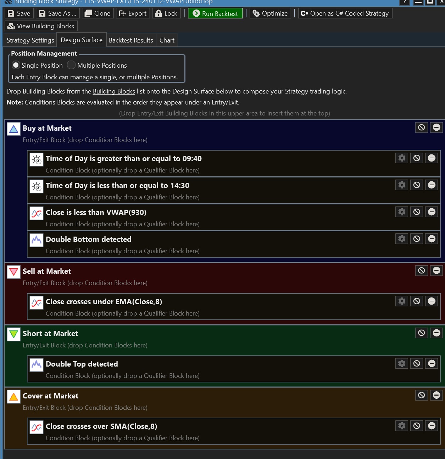Screen dimensions: 445x459
Task: Delete the Sell at Market entry block
Action: pos(436,271)
